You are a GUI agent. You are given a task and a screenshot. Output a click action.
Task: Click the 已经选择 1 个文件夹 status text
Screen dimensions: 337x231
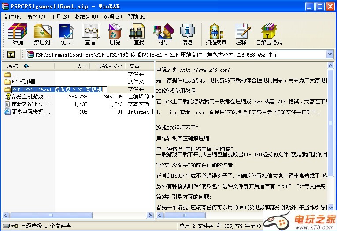[46, 226]
